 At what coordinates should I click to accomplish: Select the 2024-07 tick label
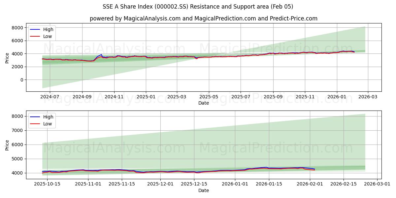point(49,96)
